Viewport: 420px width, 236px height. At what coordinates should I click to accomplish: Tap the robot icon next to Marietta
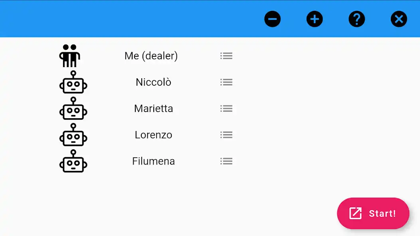coord(73,109)
